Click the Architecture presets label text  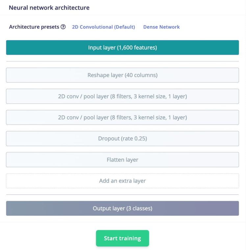pyautogui.click(x=34, y=27)
